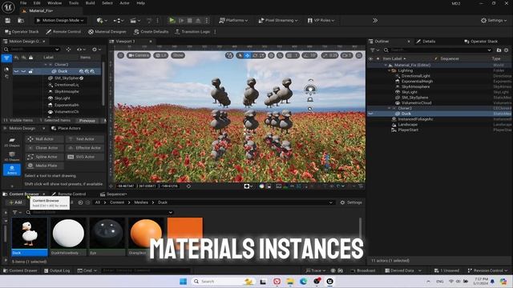Open the Window menu
Viewport: 513px width, 288px height.
(55, 3)
